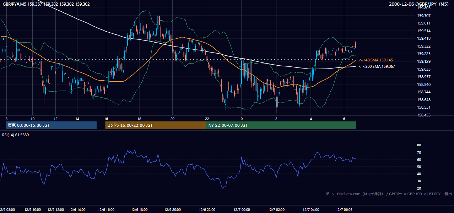The image size is (454, 213).
Task: Click the RSI scale value 60
Action: coord(419,159)
